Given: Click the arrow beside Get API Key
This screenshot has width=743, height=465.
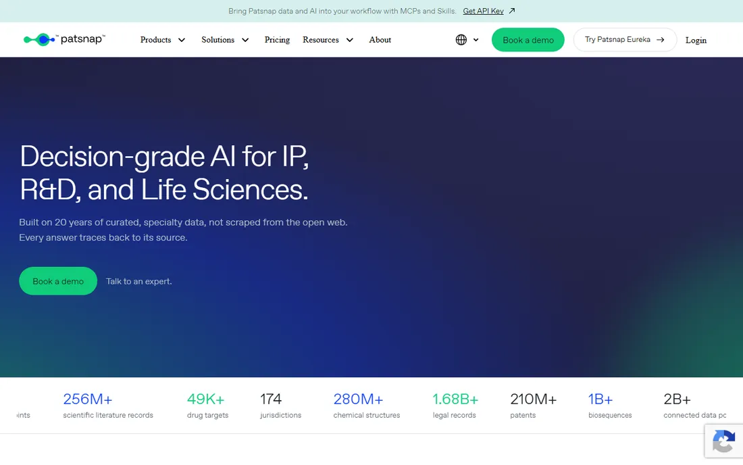Looking at the screenshot, I should (x=512, y=10).
